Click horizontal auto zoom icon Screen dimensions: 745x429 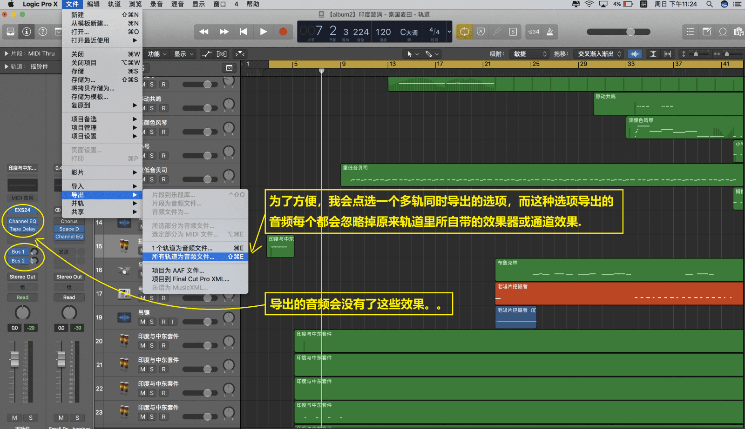click(668, 54)
